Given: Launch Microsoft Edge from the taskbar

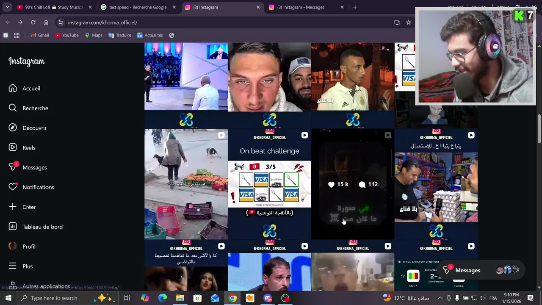Looking at the screenshot, I should [x=163, y=298].
